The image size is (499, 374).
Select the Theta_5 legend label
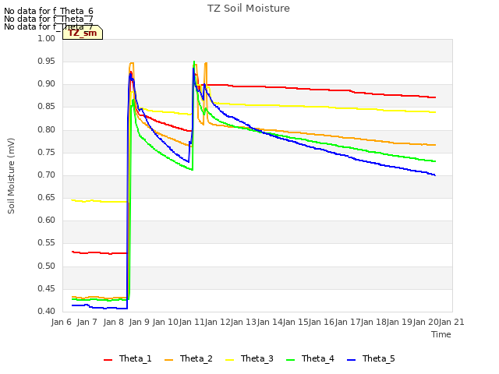[378, 358]
